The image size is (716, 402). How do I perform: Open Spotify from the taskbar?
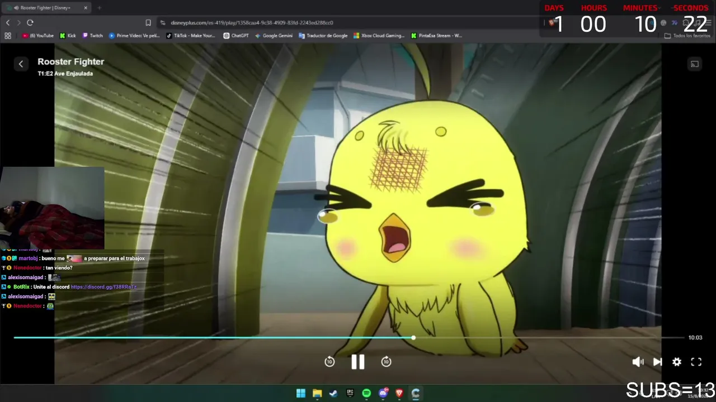tap(366, 393)
